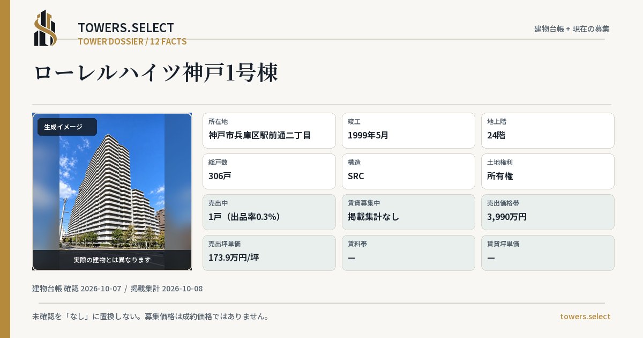The image size is (643, 338).
Task: Click the address 神戸市兵庫区駅前通二丁目
Action: click(x=259, y=135)
